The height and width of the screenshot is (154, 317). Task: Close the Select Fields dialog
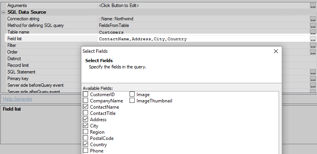tap(276, 51)
